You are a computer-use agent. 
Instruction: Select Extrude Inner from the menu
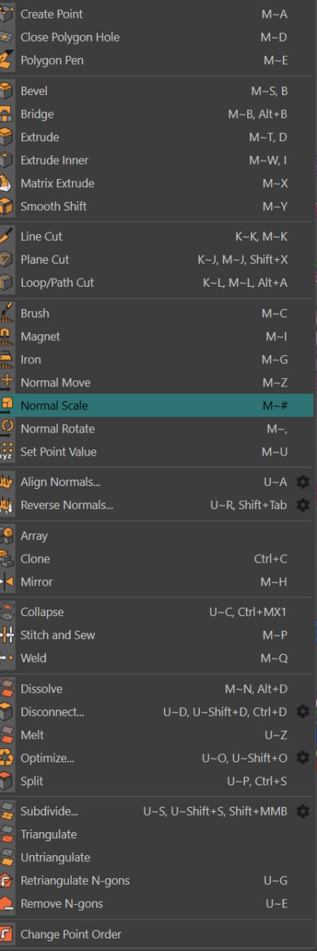click(157, 160)
